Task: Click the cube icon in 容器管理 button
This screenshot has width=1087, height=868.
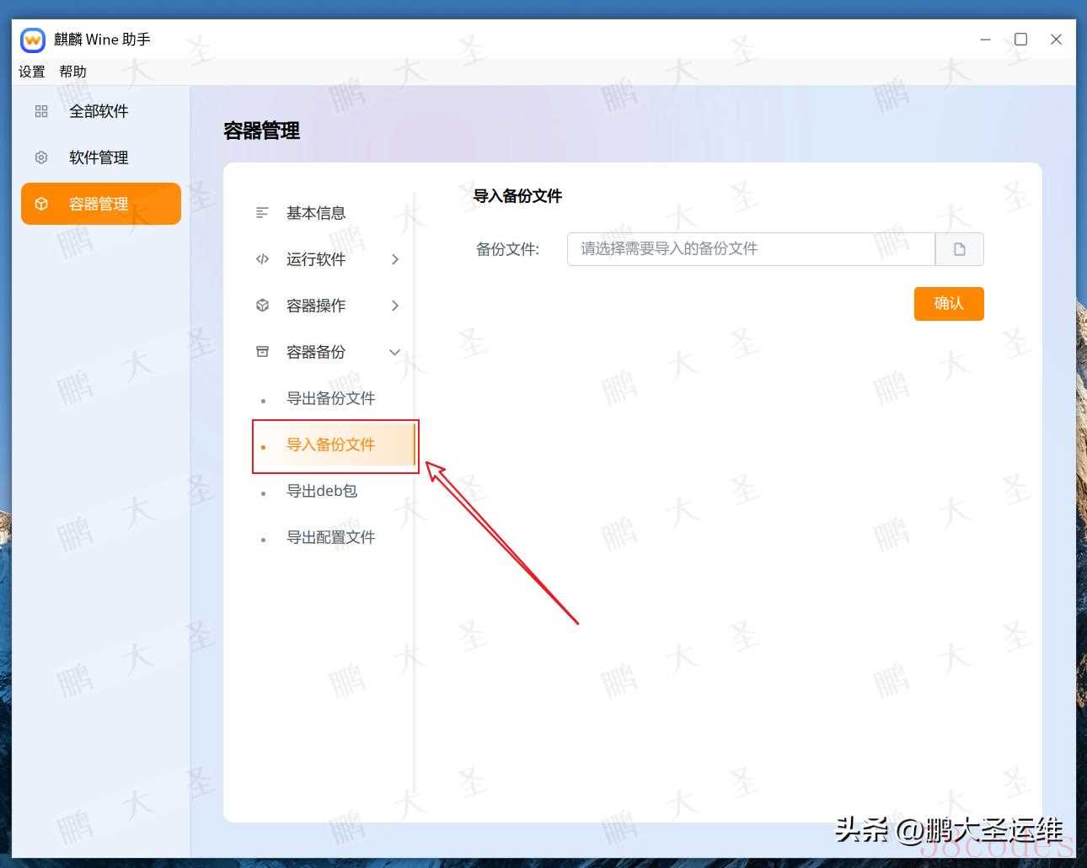Action: tap(41, 204)
